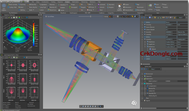The height and width of the screenshot is (111, 189).
Task: Click the Unwrapped interferogram tool
Action: [x=73, y=7]
